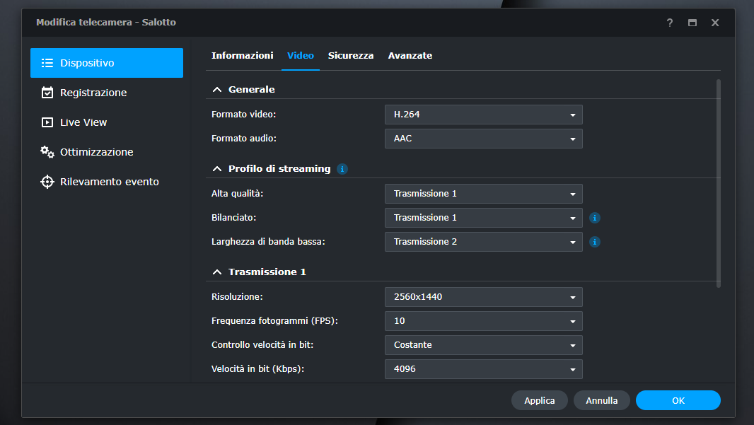Open the Larghezza di banda bassa dropdown

coord(483,242)
